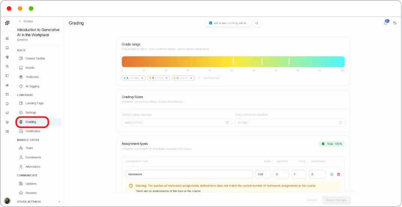Image resolution: width=402 pixels, height=207 pixels.
Task: Click the grade range handle near 63
Action: [x=262, y=62]
